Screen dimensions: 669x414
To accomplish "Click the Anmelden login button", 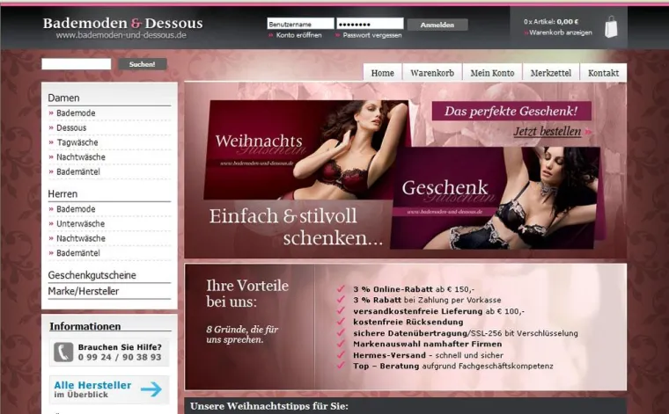I will tap(437, 25).
